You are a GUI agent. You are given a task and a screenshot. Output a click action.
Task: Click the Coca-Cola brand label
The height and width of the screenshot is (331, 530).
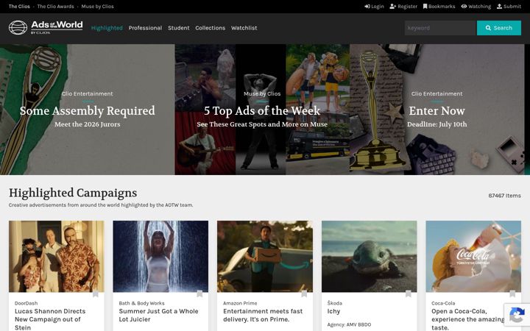tap(443, 303)
